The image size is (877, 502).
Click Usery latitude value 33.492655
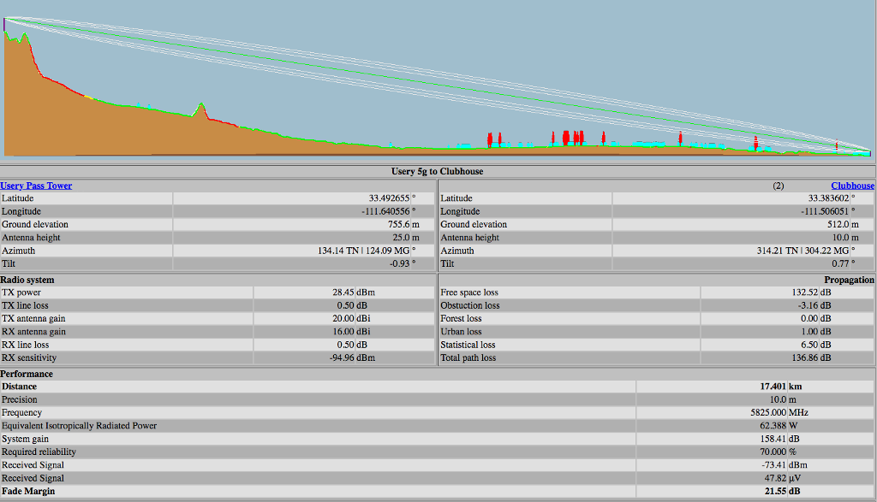(390, 198)
